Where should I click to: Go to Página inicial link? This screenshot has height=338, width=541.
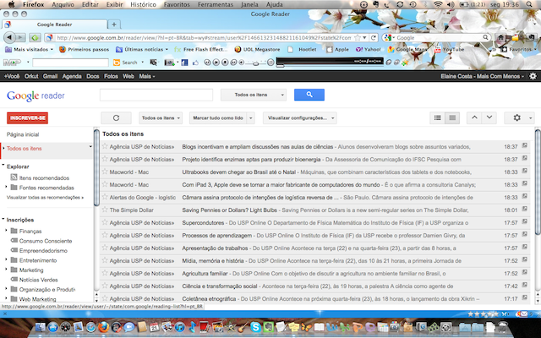(x=23, y=134)
